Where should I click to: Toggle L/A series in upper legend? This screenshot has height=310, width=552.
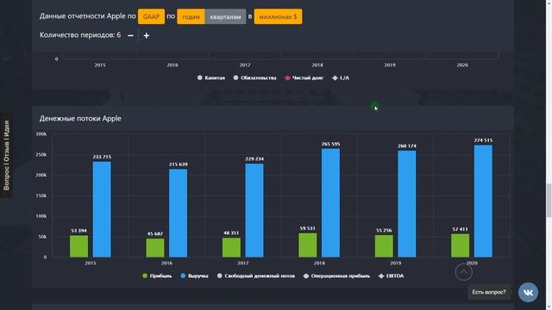pos(341,77)
